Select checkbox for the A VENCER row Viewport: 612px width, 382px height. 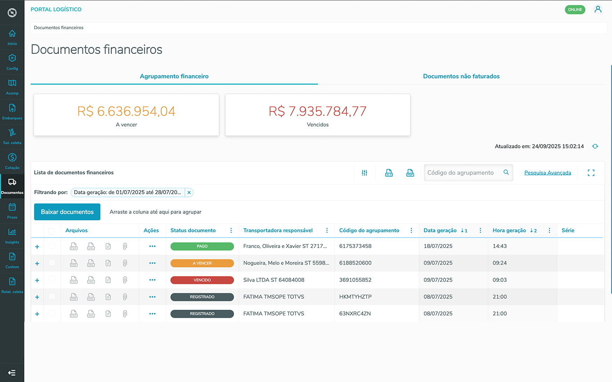point(52,262)
